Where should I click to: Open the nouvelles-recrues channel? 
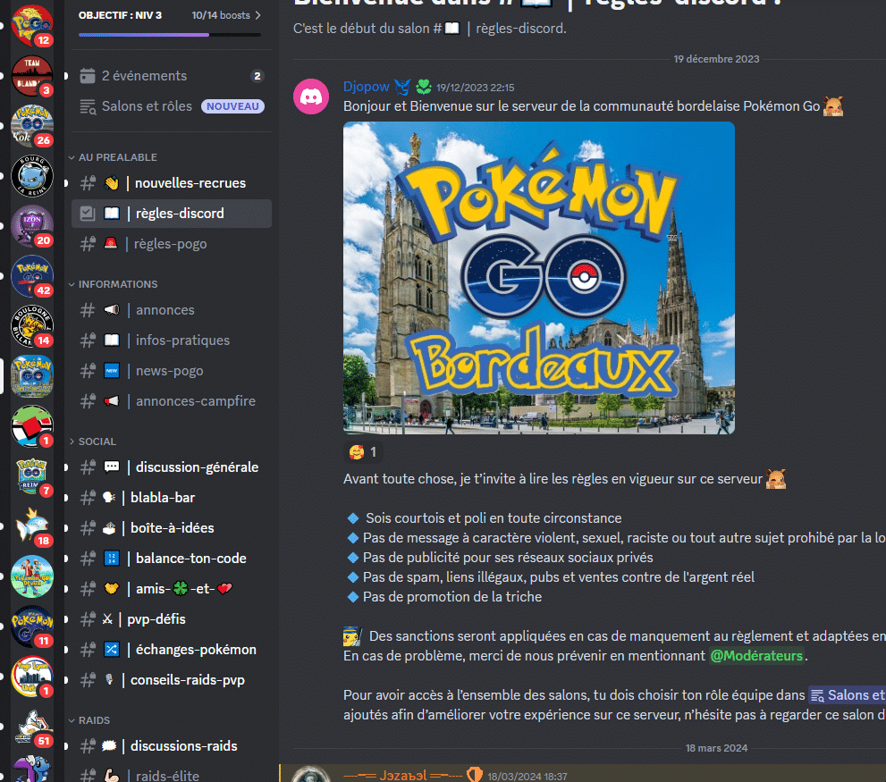pyautogui.click(x=172, y=183)
